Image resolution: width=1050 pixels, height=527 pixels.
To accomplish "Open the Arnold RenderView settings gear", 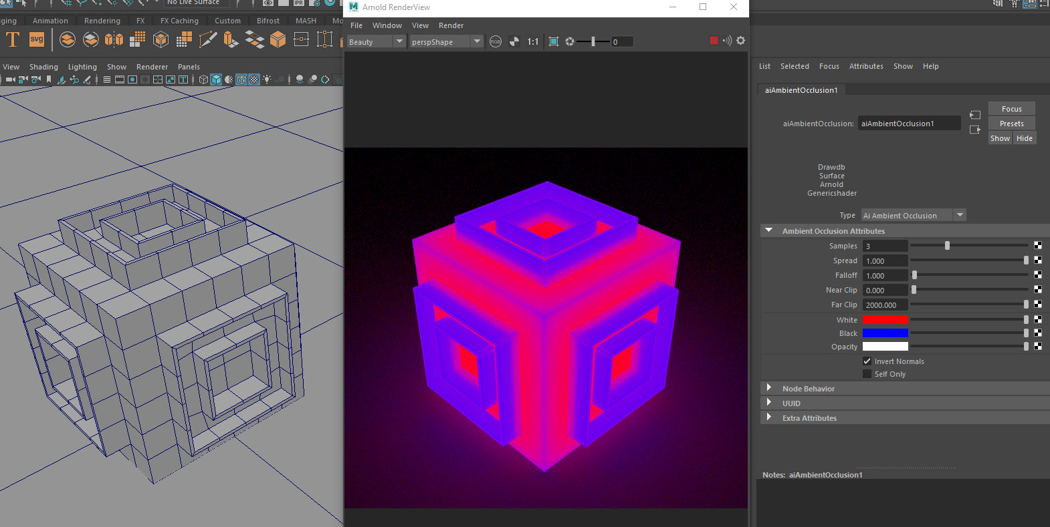I will point(740,41).
